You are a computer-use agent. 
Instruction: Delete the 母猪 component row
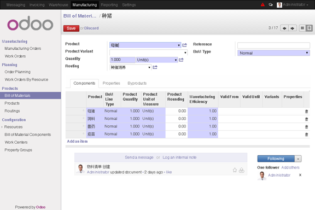[307, 112]
